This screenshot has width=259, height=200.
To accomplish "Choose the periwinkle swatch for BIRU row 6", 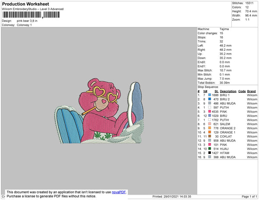I will coord(210,116).
